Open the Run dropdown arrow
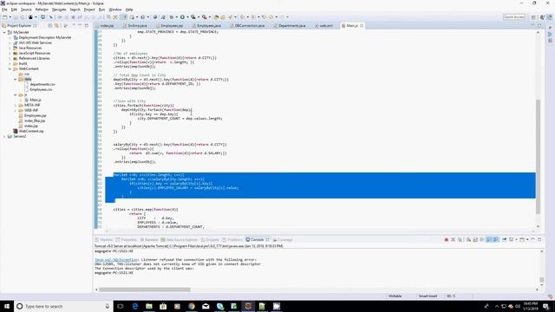Viewport: 555px width, 312px height. point(187,17)
